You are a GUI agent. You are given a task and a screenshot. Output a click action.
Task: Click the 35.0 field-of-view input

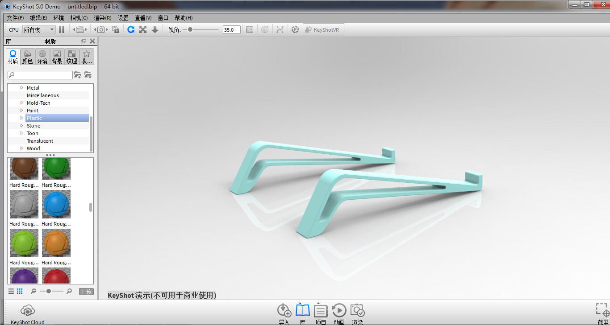[x=232, y=29]
